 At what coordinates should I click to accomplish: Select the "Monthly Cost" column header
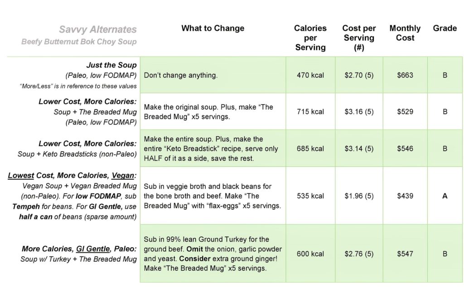pyautogui.click(x=405, y=33)
